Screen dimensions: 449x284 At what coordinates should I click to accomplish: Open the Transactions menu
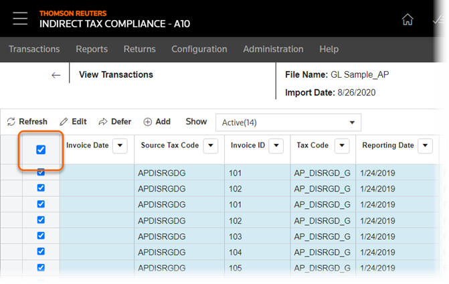pyautogui.click(x=34, y=49)
